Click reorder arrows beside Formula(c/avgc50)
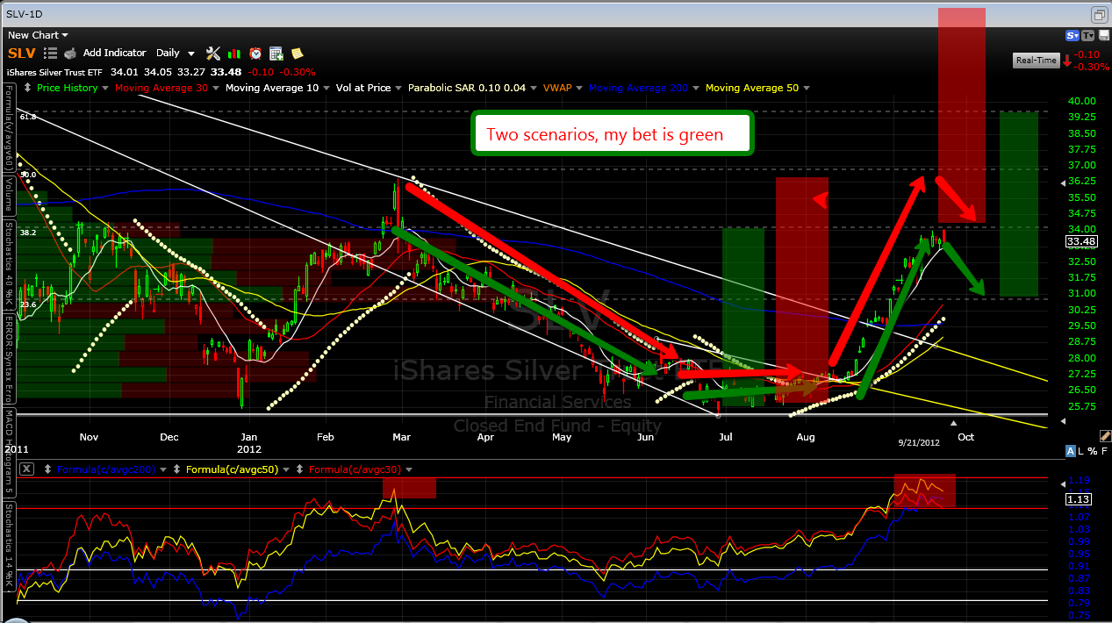Screen dimensions: 1112x623 176,469
